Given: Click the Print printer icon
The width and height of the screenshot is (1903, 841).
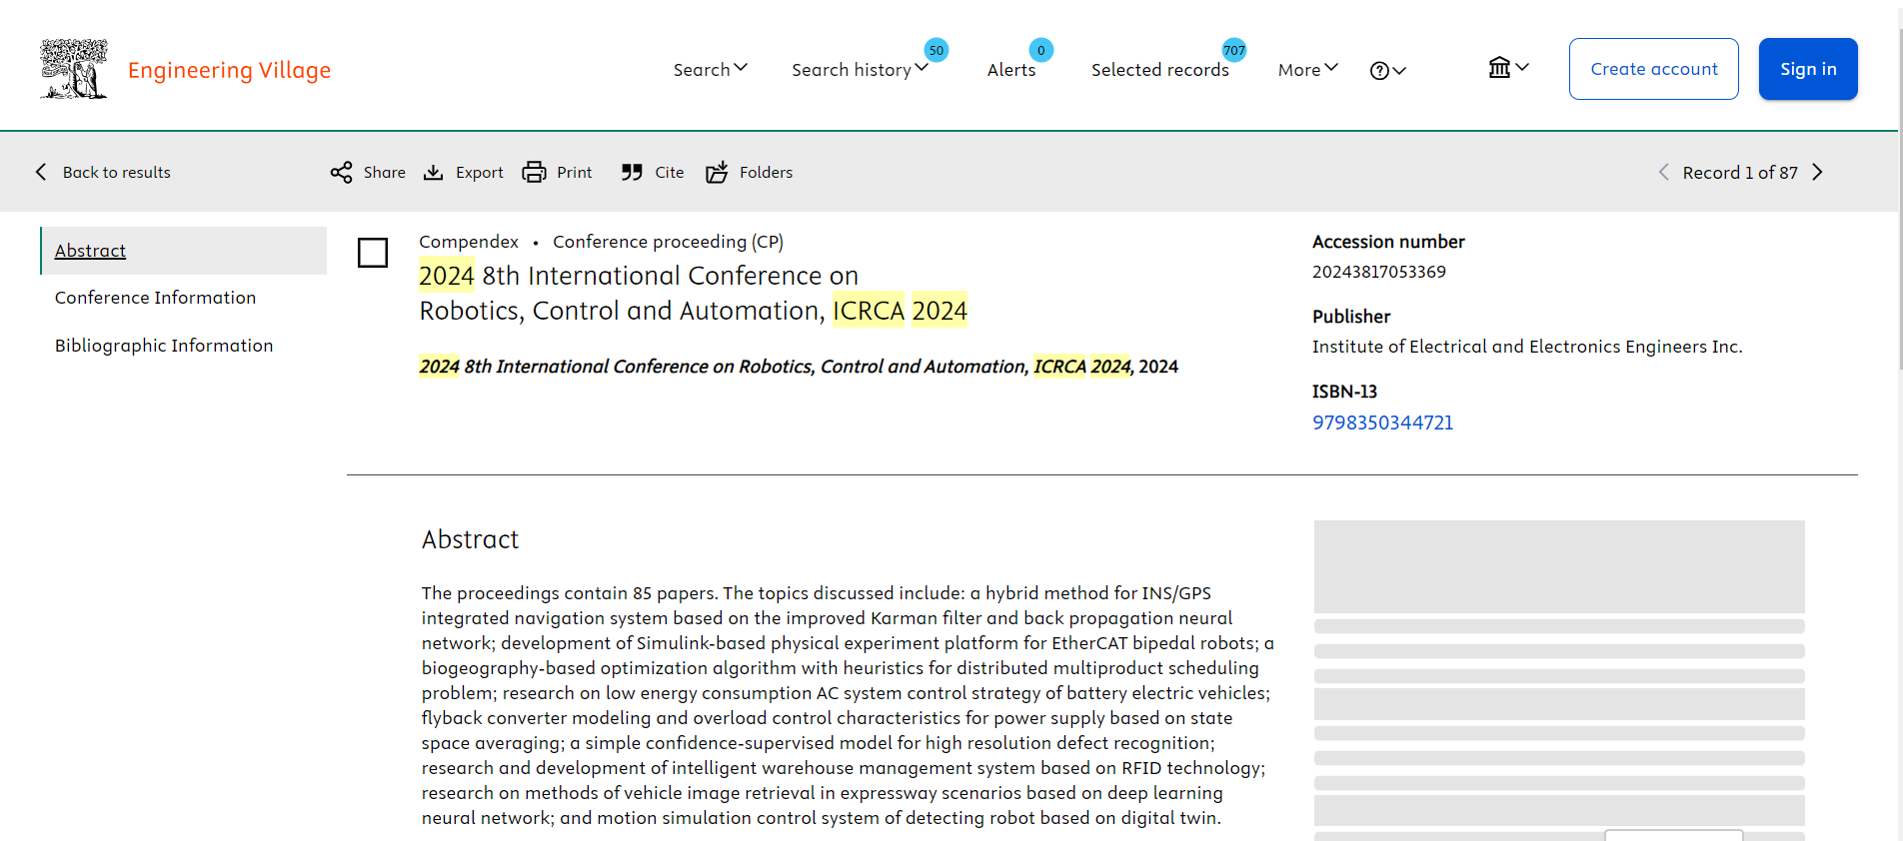Looking at the screenshot, I should (x=535, y=172).
